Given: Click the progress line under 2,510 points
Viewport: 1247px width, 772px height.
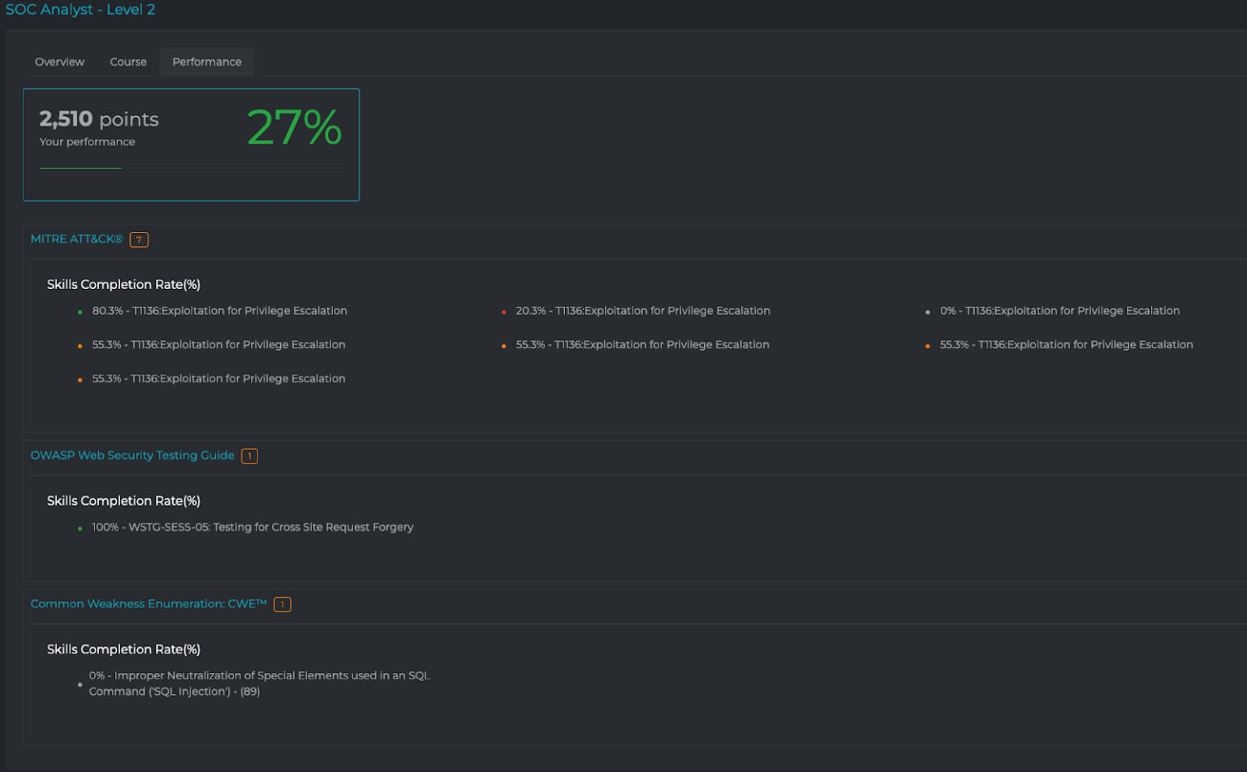Looking at the screenshot, I should click(80, 168).
